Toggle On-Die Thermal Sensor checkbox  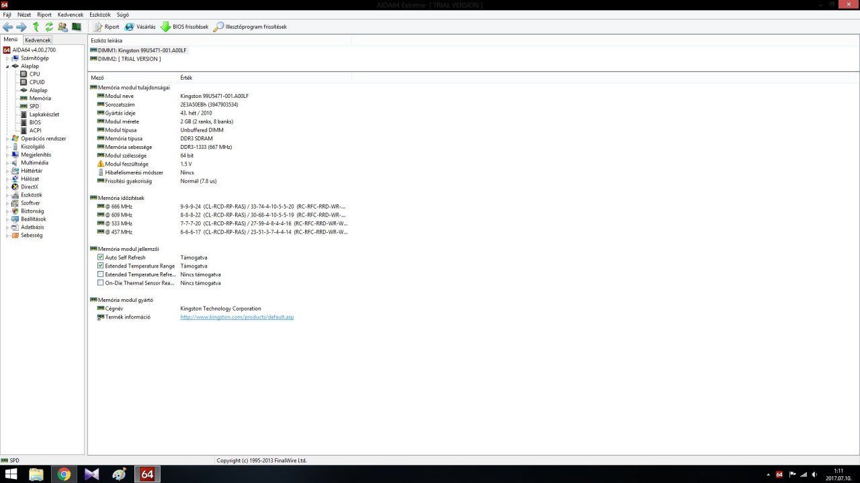pos(101,283)
